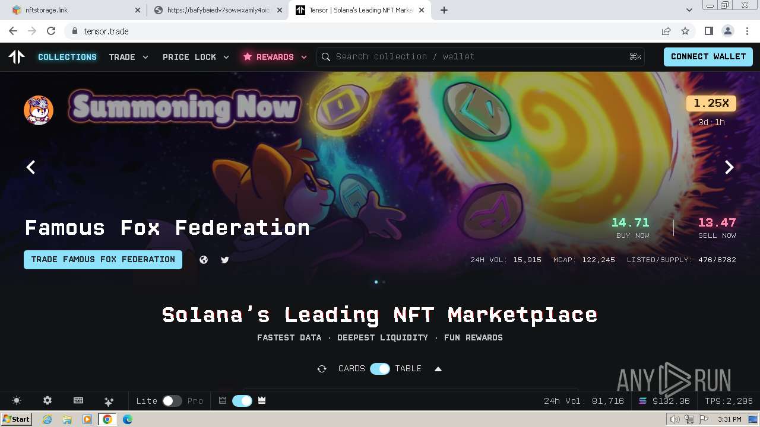Open the Windows Start menu
Image resolution: width=760 pixels, height=427 pixels.
tap(17, 419)
